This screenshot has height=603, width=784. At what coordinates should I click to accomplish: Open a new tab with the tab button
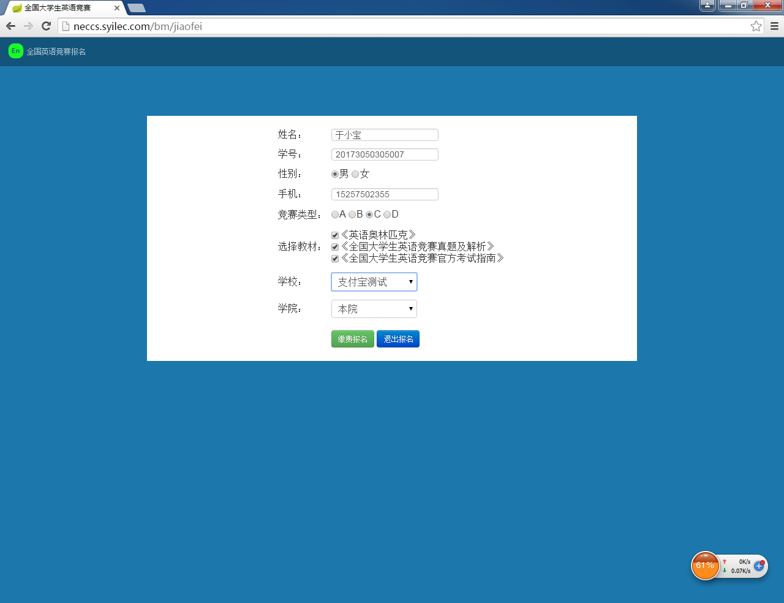137,8
